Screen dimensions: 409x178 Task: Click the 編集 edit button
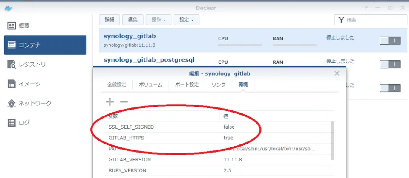(x=133, y=20)
